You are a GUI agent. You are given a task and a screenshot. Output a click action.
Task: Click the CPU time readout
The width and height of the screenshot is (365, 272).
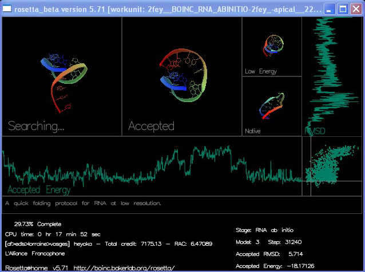[x=53, y=234]
